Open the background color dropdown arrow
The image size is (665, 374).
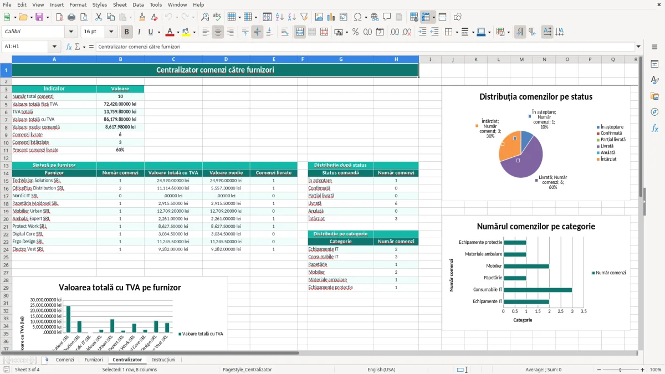click(x=195, y=32)
